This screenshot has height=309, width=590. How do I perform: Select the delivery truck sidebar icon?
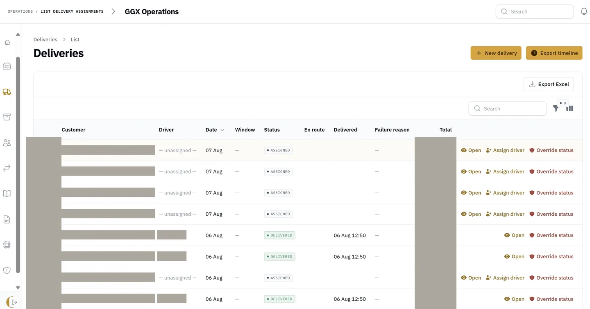[x=7, y=92]
